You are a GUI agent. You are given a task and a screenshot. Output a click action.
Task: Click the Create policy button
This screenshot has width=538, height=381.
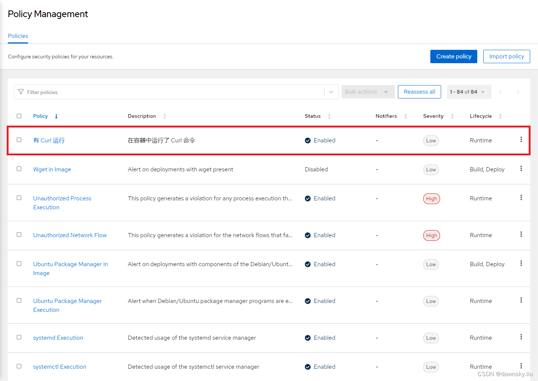454,56
